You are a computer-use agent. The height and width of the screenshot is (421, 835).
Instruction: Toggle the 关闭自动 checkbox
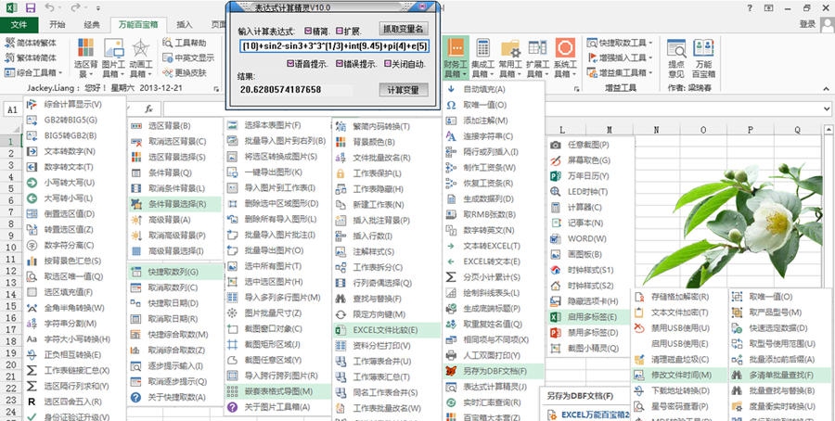click(x=388, y=64)
